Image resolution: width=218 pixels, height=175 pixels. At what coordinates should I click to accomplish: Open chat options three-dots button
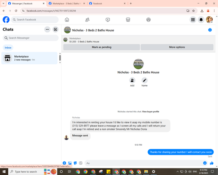tap(47, 29)
